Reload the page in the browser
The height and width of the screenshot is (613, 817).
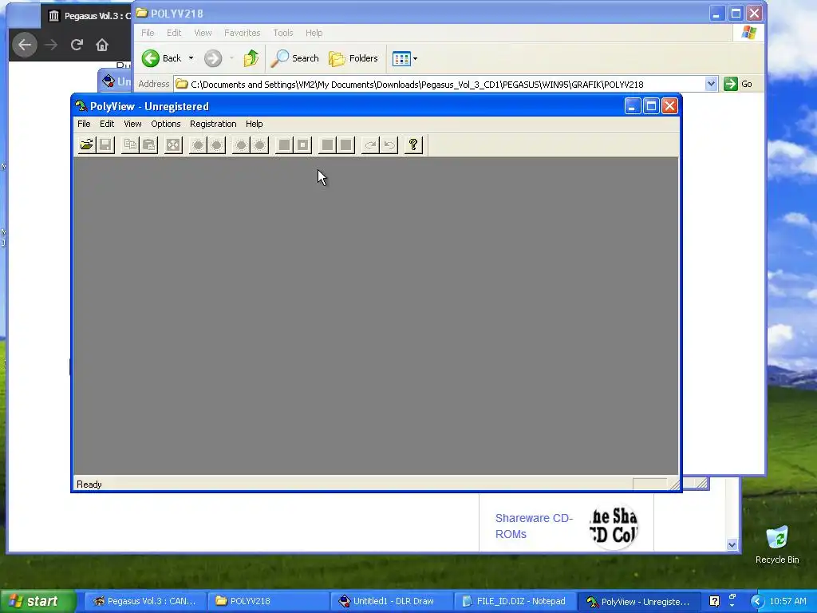pos(77,45)
